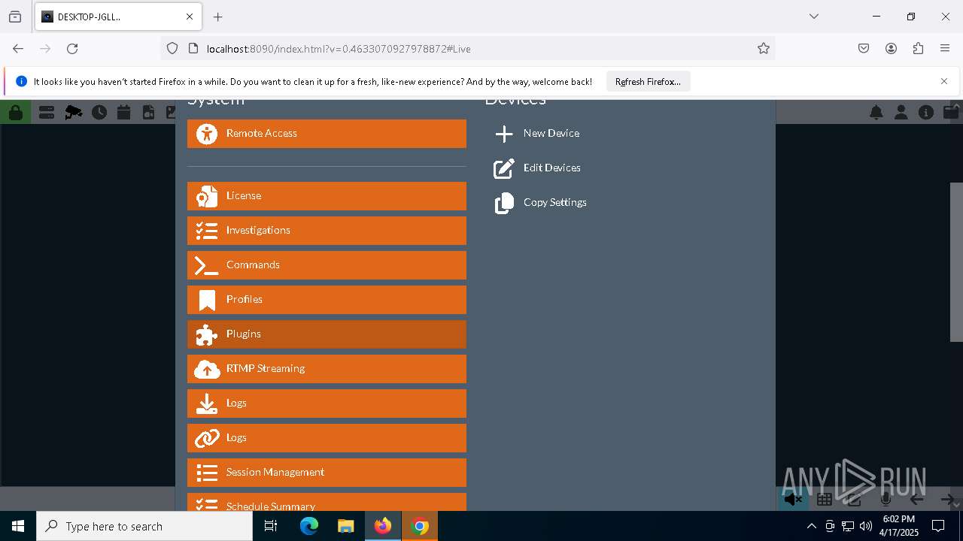The height and width of the screenshot is (541, 963).
Task: Open Firefox application menu
Action: [945, 49]
